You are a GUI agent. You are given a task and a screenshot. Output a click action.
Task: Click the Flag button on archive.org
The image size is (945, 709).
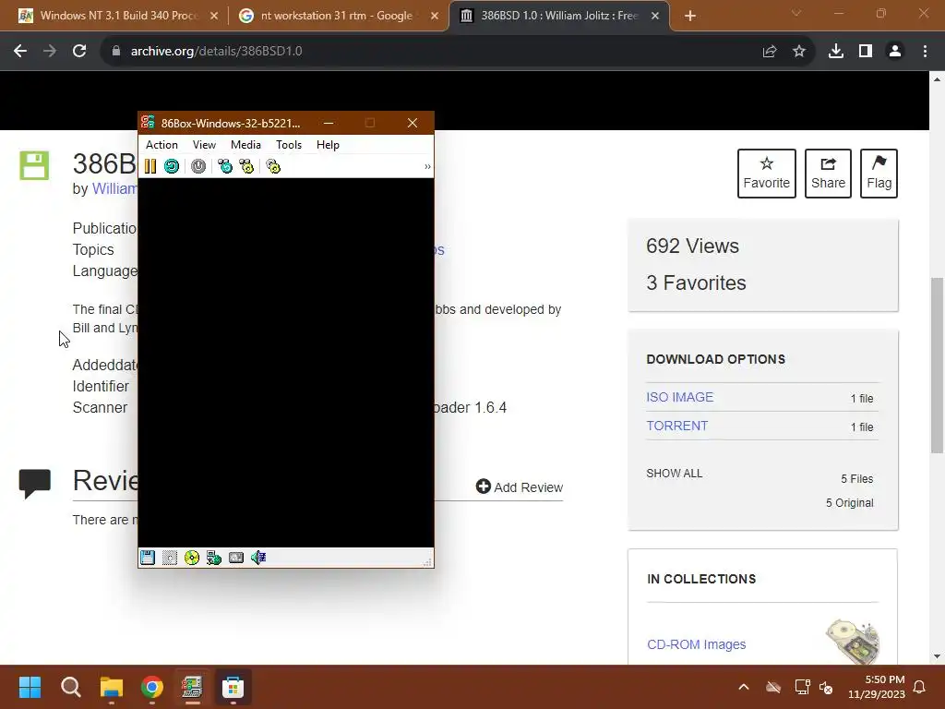(x=879, y=174)
